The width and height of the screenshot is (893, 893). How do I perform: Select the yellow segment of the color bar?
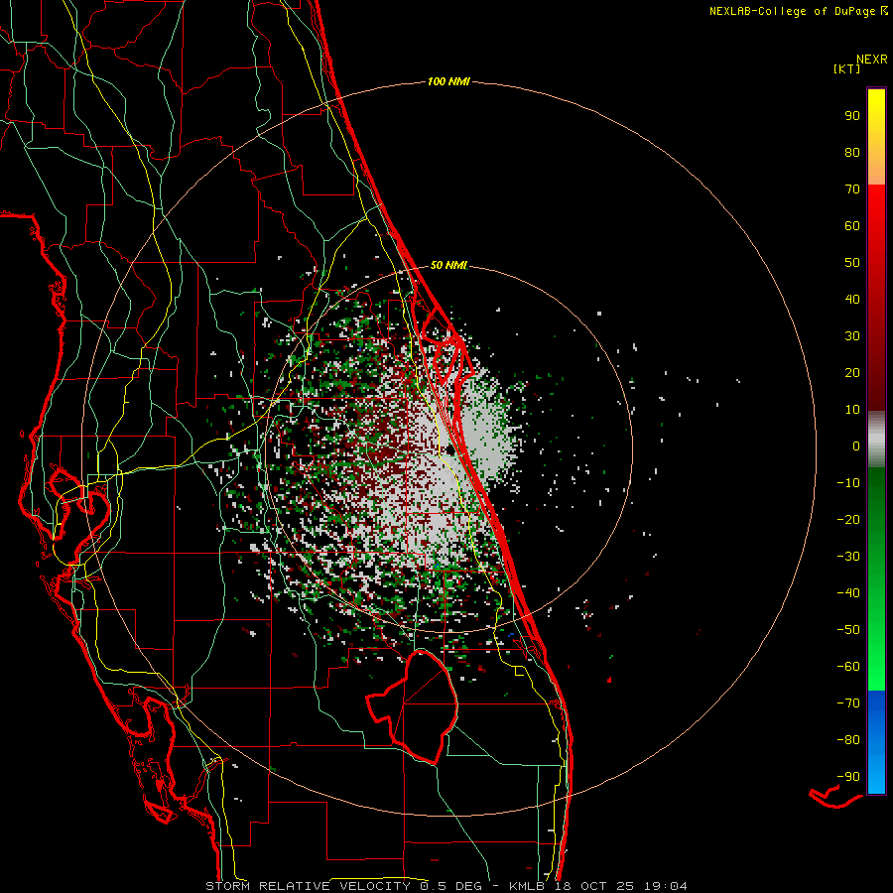pos(876,137)
